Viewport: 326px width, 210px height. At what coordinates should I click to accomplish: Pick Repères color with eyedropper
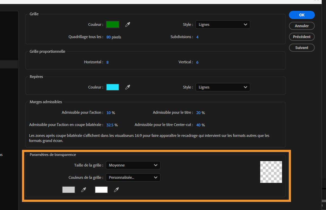pyautogui.click(x=127, y=87)
